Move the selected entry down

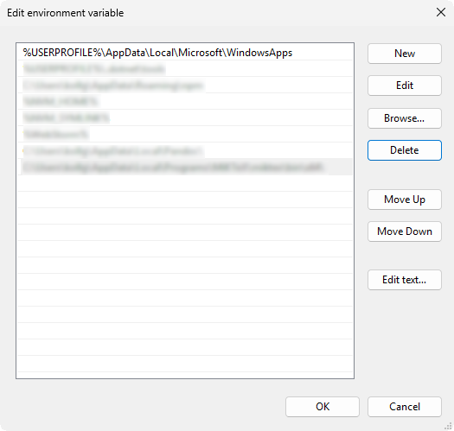click(405, 231)
